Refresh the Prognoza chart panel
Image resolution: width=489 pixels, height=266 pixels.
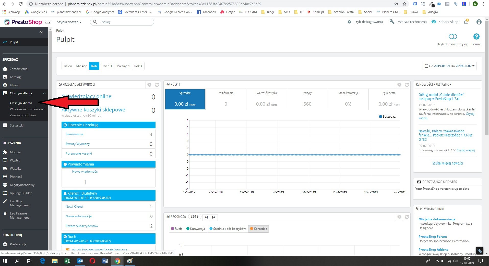(x=407, y=217)
